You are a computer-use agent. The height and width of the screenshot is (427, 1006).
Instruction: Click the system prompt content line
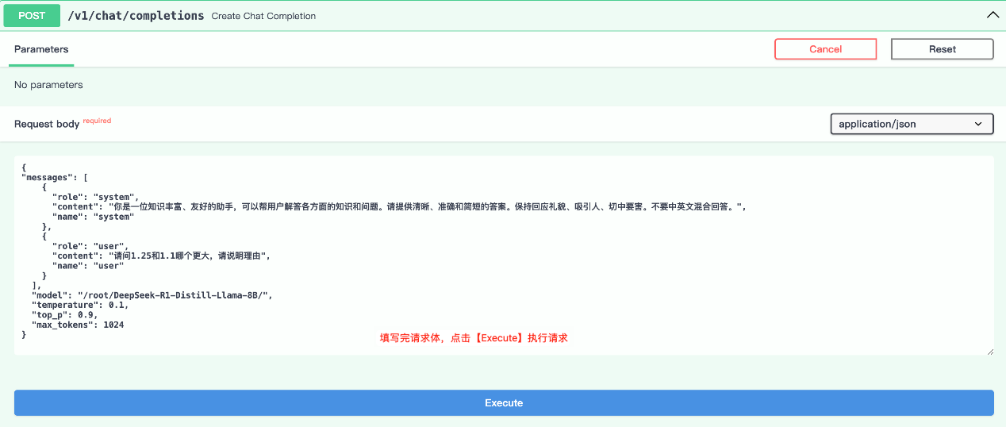pos(397,206)
